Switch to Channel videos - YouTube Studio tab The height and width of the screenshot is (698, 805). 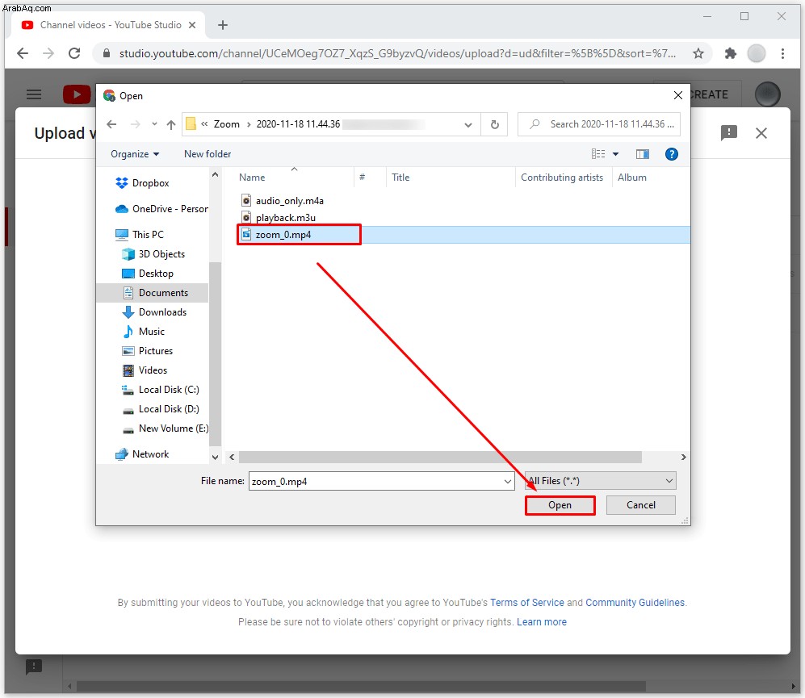coord(108,25)
